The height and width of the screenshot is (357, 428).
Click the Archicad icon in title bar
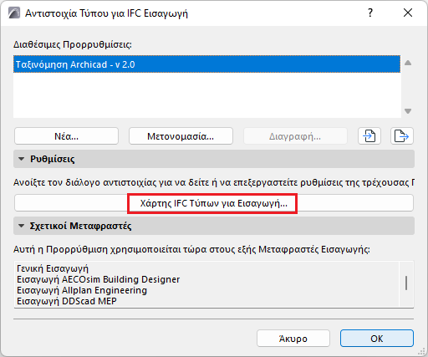(14, 13)
